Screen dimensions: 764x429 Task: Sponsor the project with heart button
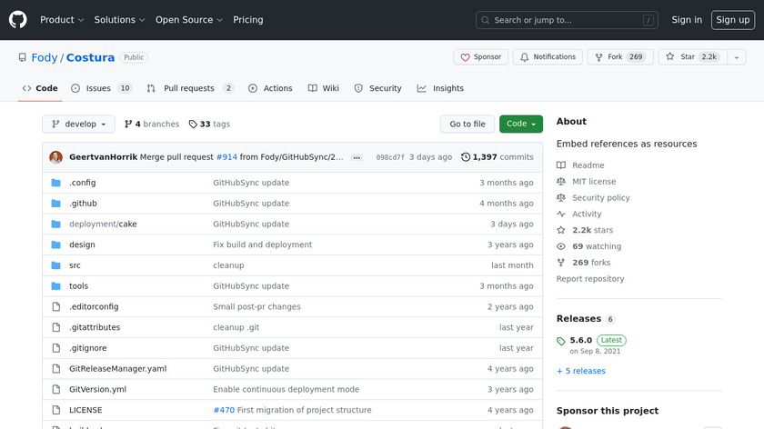pos(480,57)
